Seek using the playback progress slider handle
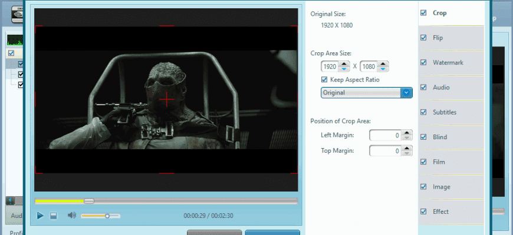This screenshot has height=235, width=513. pyautogui.click(x=89, y=201)
